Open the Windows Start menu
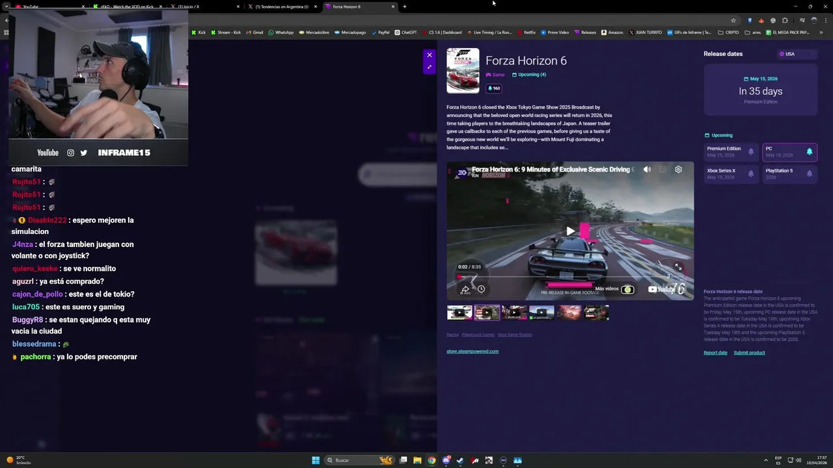Viewport: 833px width, 468px height. [x=316, y=460]
